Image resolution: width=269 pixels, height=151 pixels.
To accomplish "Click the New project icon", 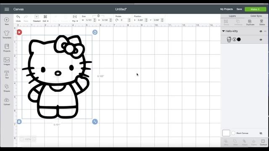I will coord(7,20).
